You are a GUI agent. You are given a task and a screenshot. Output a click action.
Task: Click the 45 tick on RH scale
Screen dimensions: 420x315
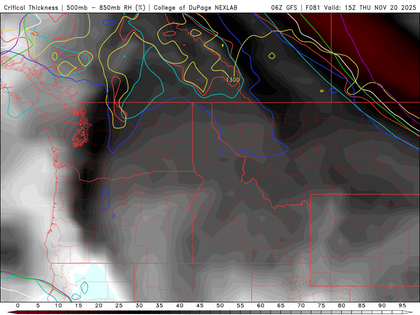tap(200, 306)
